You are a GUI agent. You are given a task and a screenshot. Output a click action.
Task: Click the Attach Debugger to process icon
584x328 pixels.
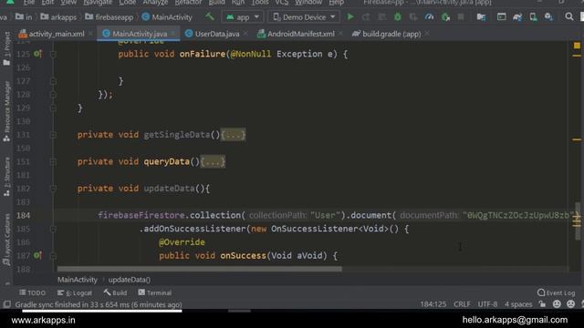pyautogui.click(x=445, y=16)
